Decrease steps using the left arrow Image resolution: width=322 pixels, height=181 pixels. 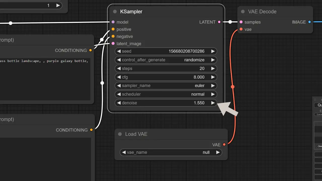pos(119,68)
